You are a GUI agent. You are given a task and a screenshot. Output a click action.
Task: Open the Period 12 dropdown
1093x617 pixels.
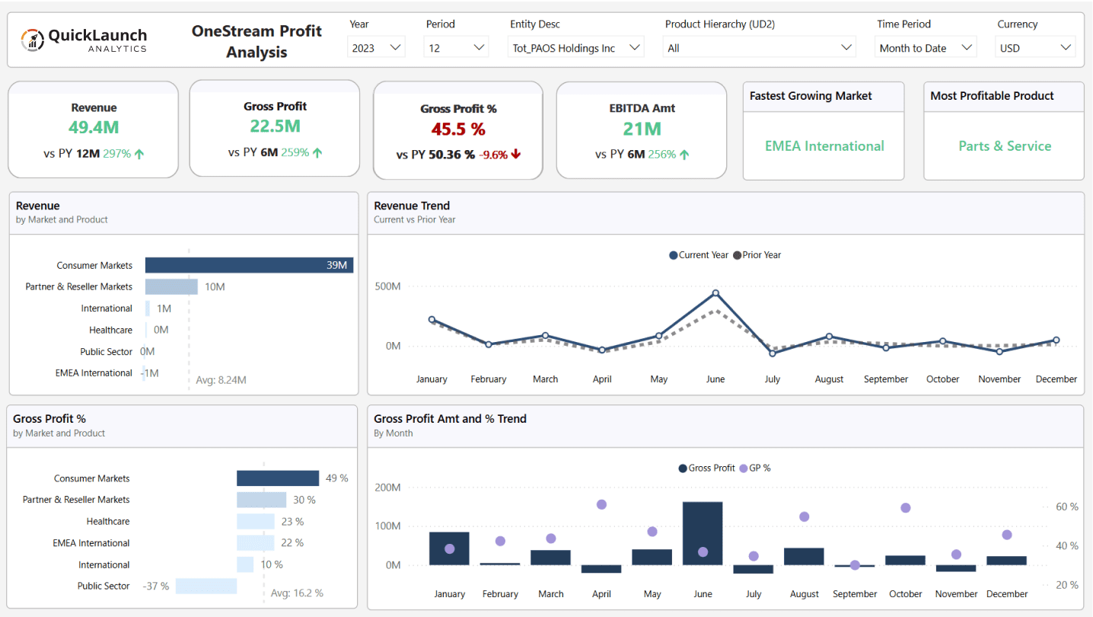pyautogui.click(x=457, y=47)
